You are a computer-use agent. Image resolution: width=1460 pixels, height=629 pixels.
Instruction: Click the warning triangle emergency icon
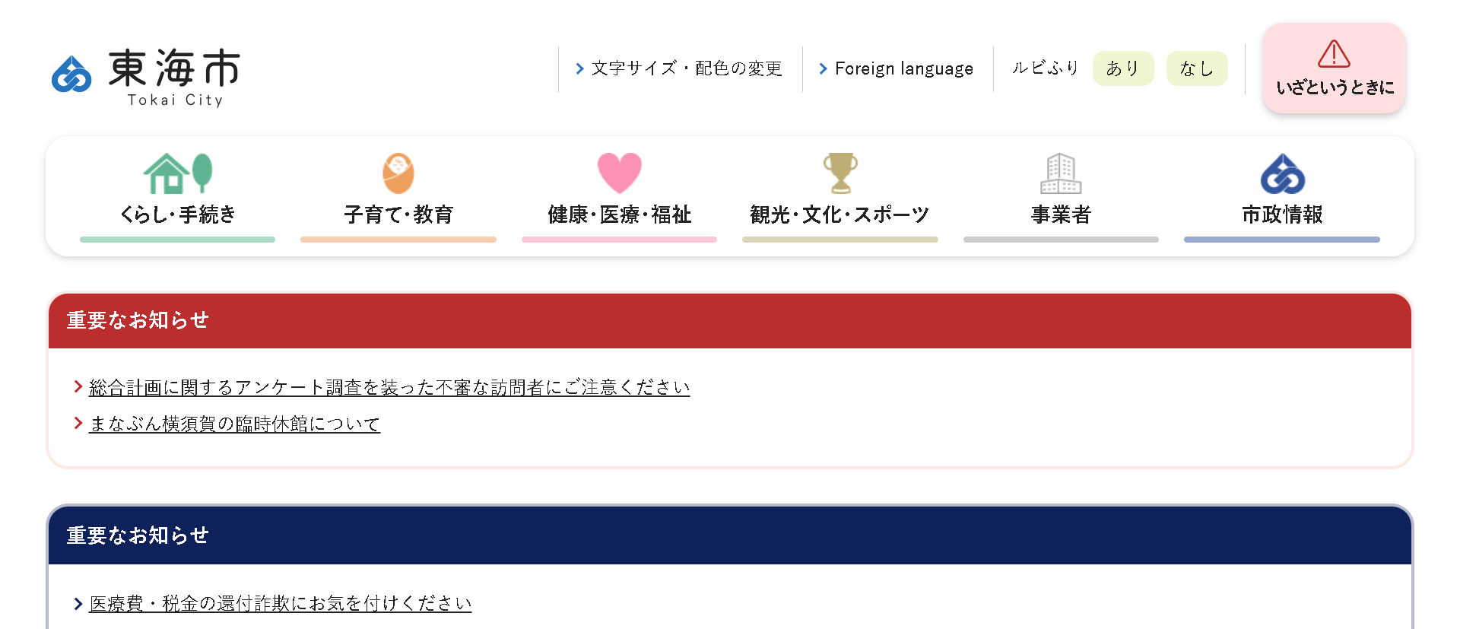[x=1334, y=54]
